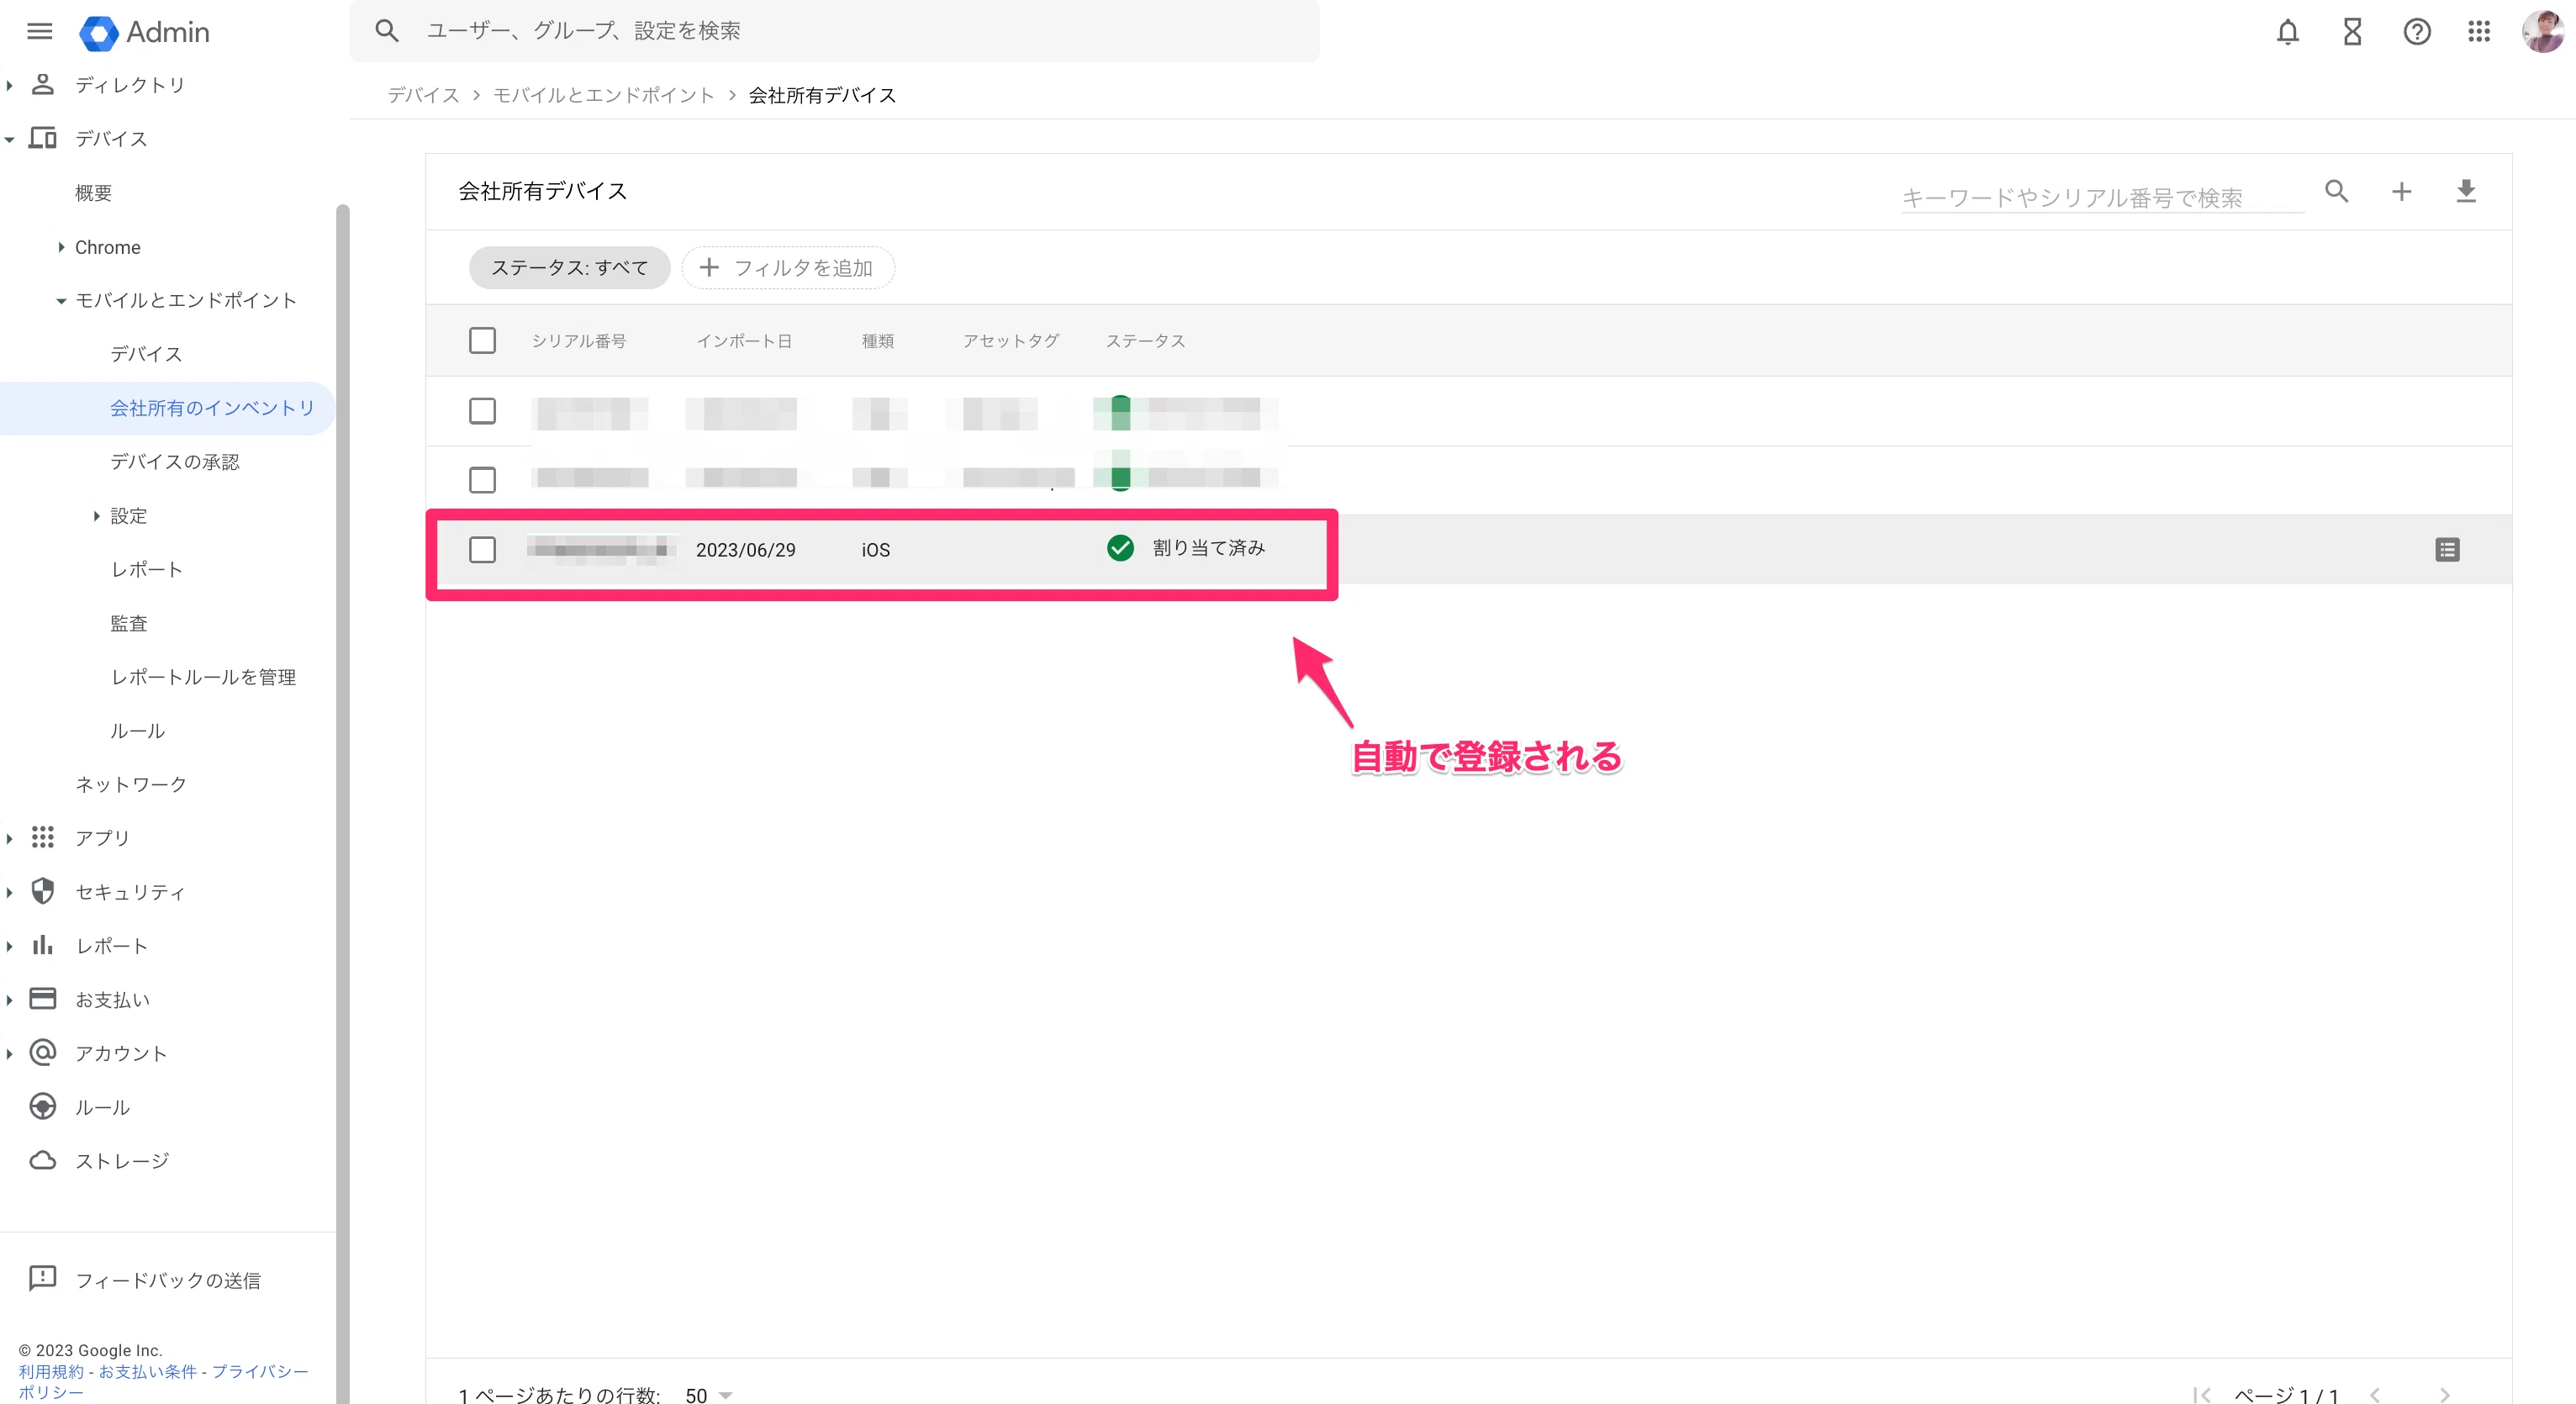
Task: Go to the previous page arrow
Action: [2375, 1394]
